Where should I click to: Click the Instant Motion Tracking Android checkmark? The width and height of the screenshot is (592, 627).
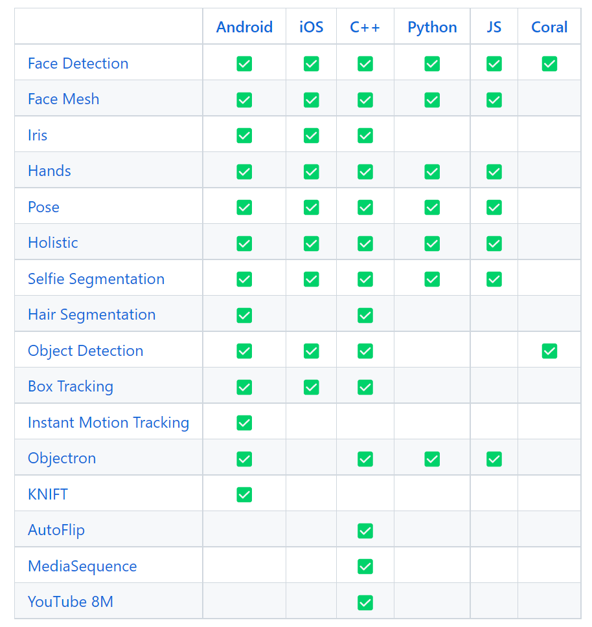244,423
